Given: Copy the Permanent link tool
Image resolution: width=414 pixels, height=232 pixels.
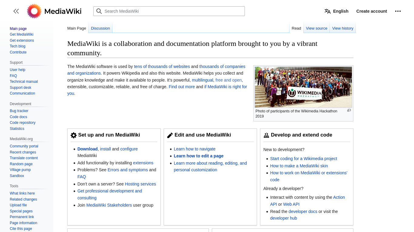Looking at the screenshot, I should (x=22, y=217).
